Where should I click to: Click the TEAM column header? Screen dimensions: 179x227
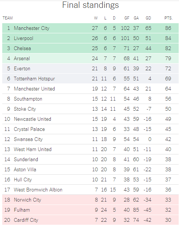[x=8, y=18]
